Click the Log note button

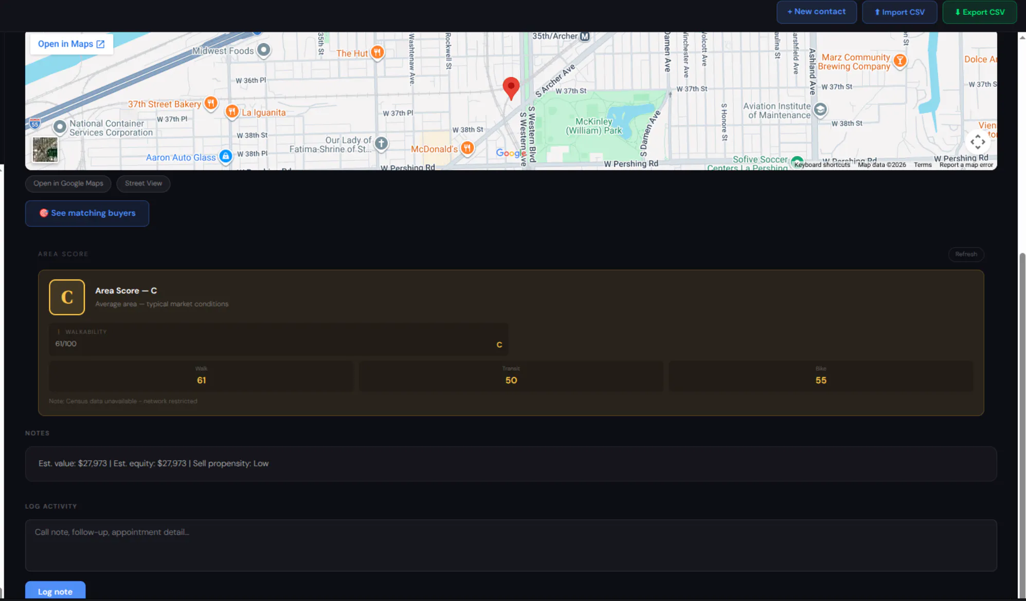[x=56, y=591]
